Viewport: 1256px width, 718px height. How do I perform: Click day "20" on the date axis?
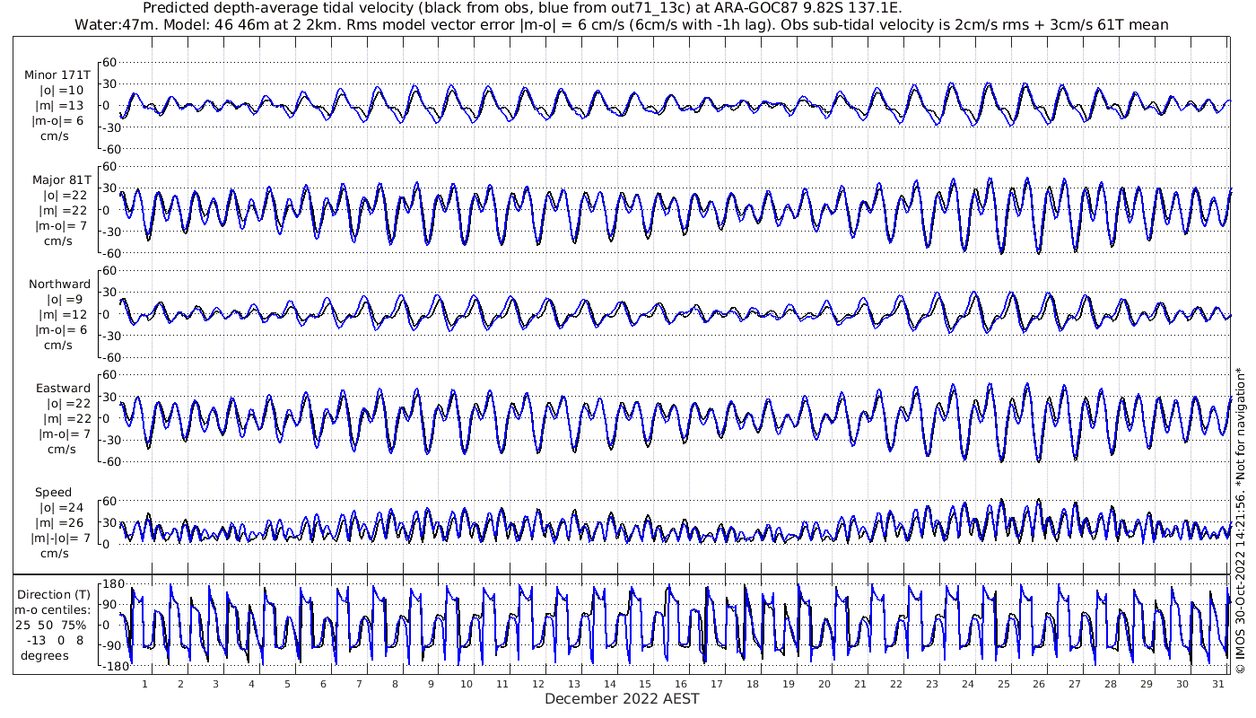pyautogui.click(x=824, y=684)
